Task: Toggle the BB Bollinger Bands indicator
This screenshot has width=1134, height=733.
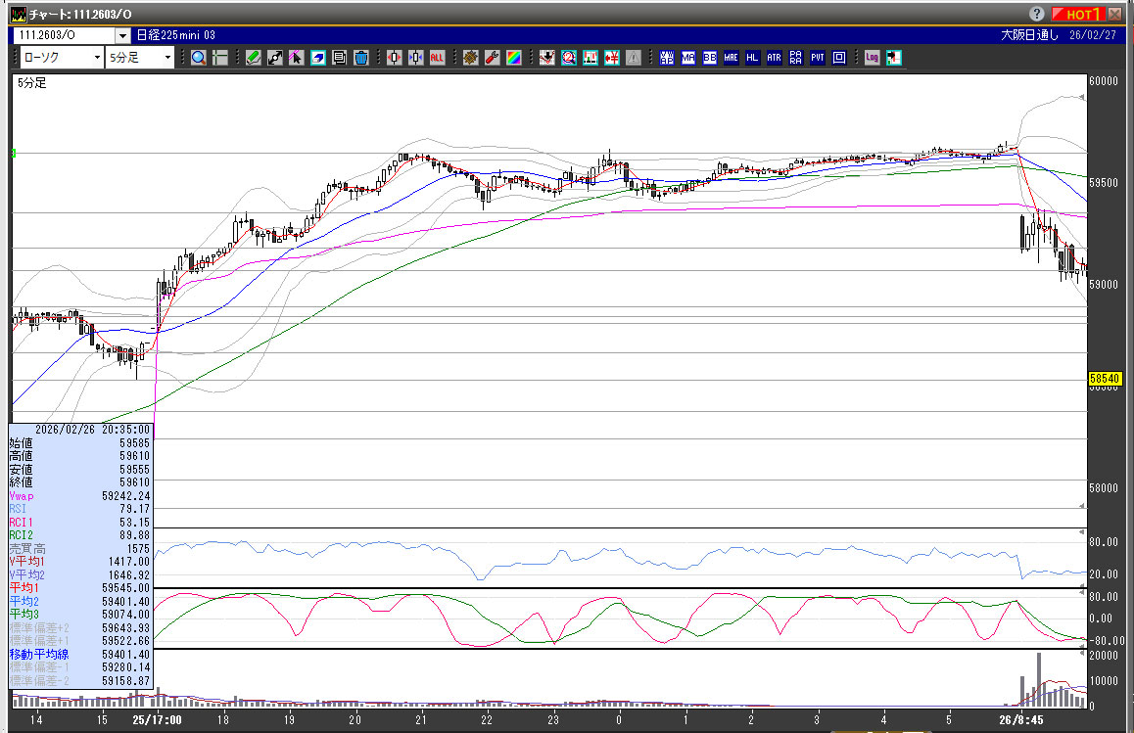Action: (710, 58)
